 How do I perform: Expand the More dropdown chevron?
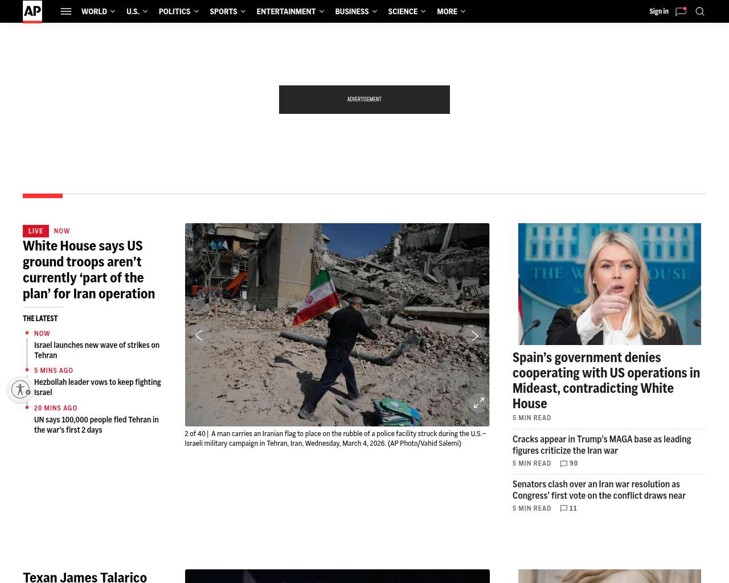click(x=463, y=11)
